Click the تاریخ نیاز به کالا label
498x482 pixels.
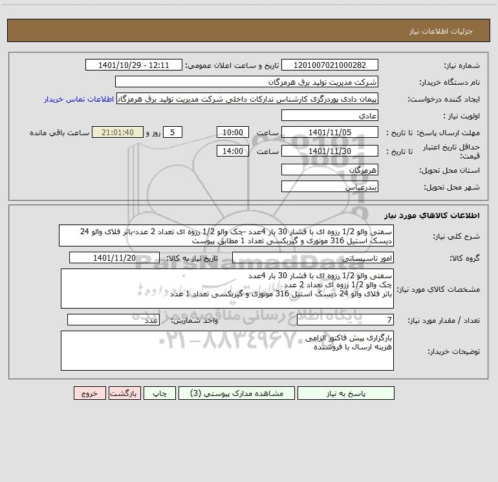[193, 258]
